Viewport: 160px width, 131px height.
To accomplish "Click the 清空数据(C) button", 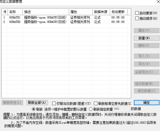I will (x=146, y=91).
